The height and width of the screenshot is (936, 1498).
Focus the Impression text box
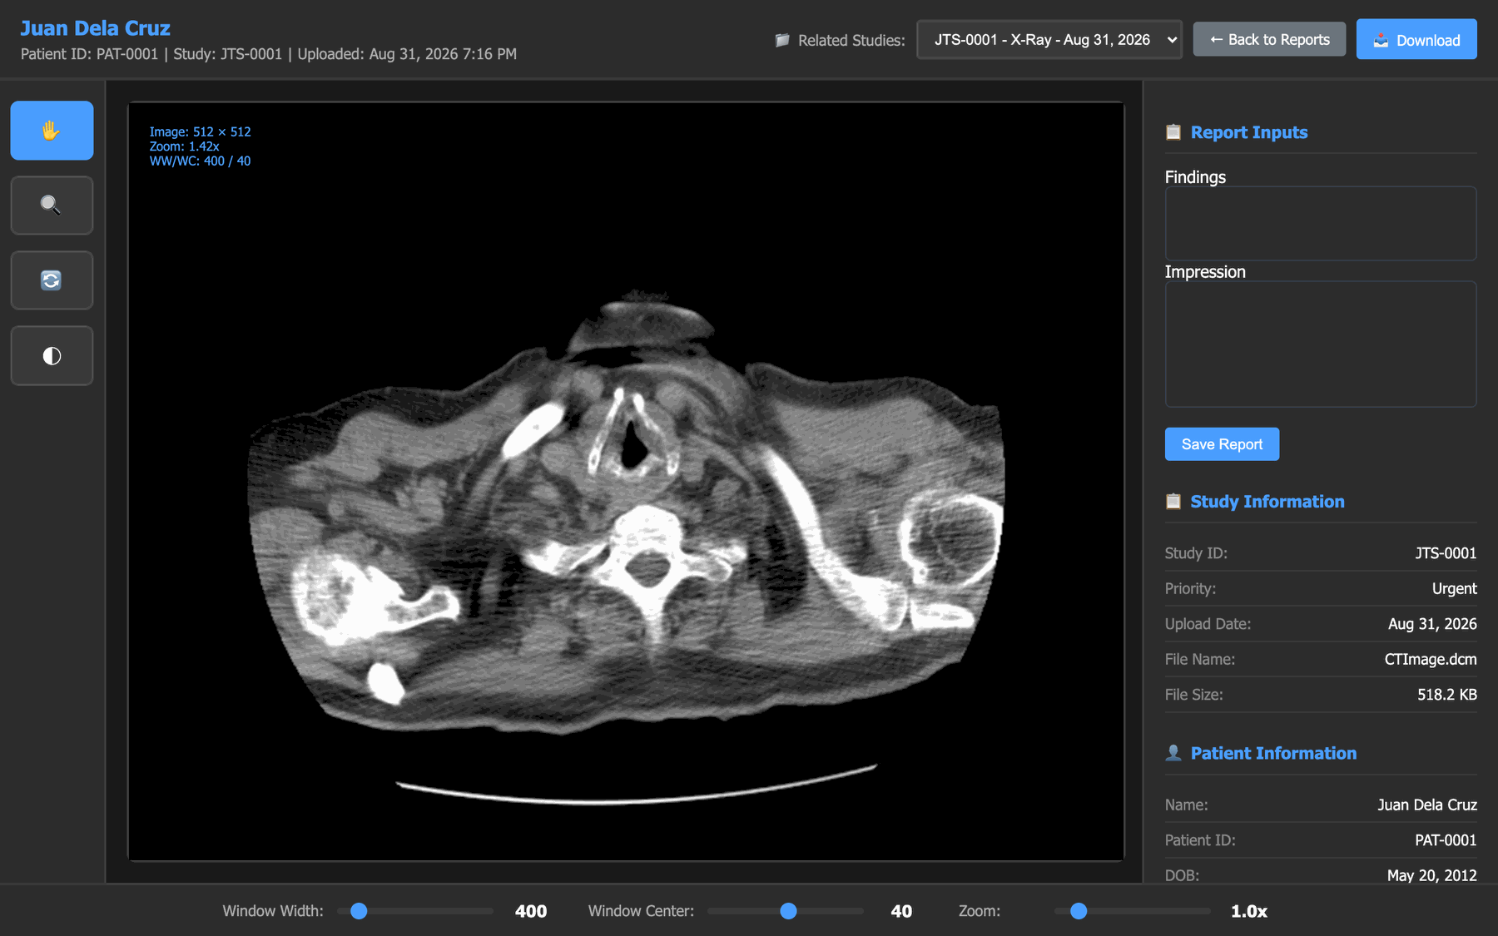coord(1321,344)
